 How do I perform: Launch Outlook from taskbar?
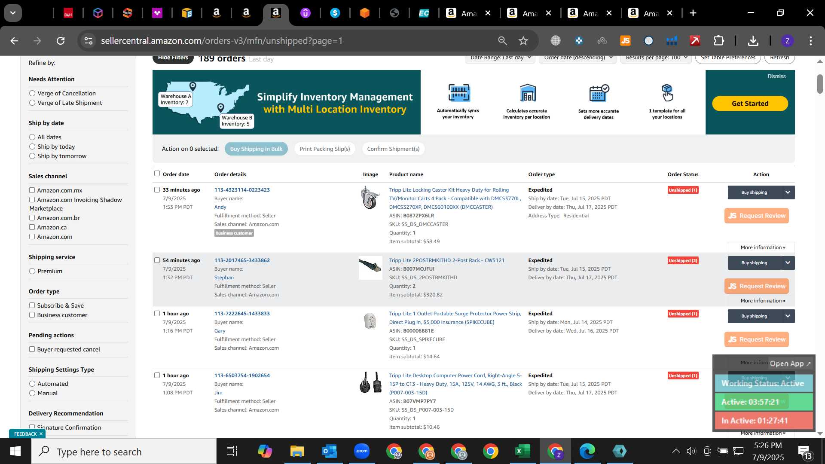point(329,452)
